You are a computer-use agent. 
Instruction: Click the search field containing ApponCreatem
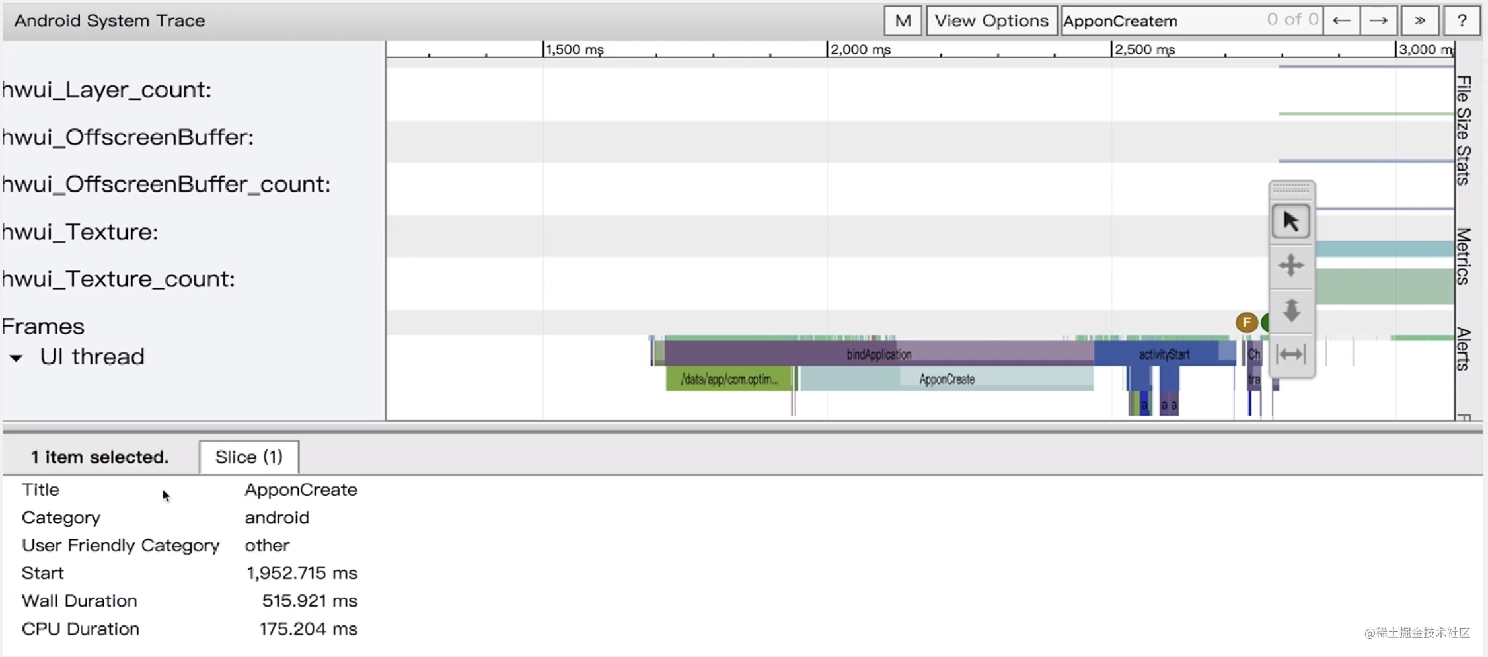[1191, 20]
